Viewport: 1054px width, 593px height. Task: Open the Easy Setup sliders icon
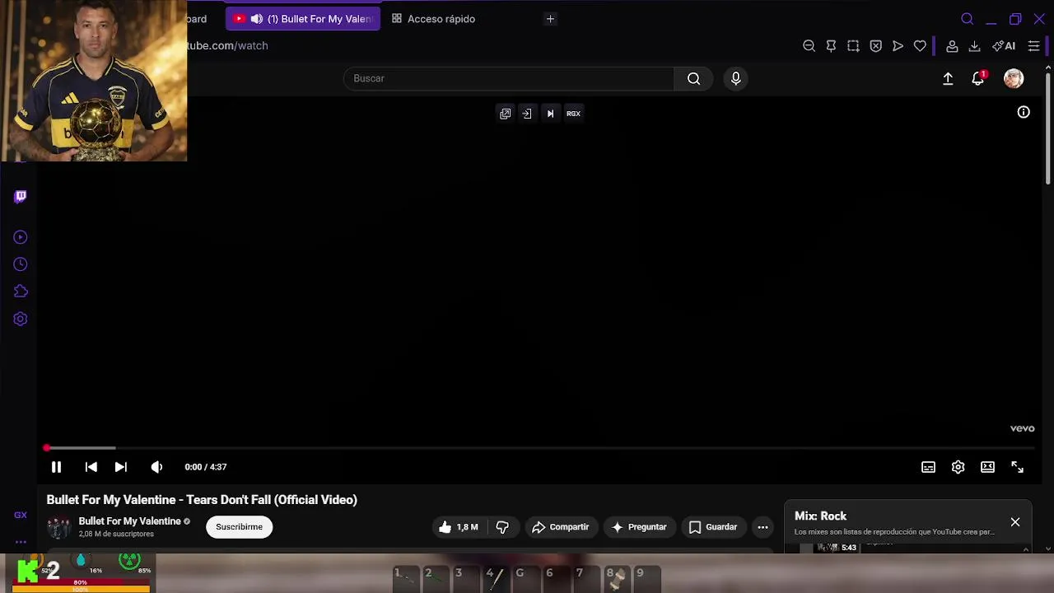1033,46
